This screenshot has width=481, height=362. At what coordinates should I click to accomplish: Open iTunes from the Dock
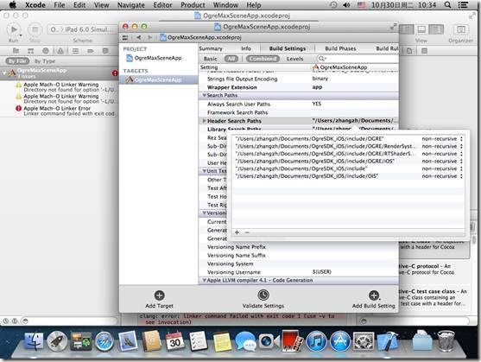click(317, 341)
